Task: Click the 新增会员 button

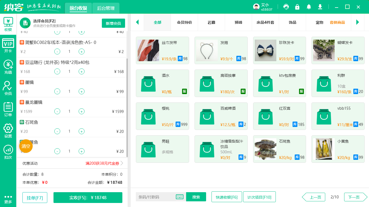Action: 113,23
